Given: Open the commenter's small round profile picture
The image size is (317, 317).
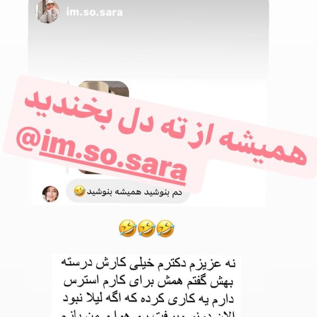Looking at the screenshot, I should tap(50, 194).
